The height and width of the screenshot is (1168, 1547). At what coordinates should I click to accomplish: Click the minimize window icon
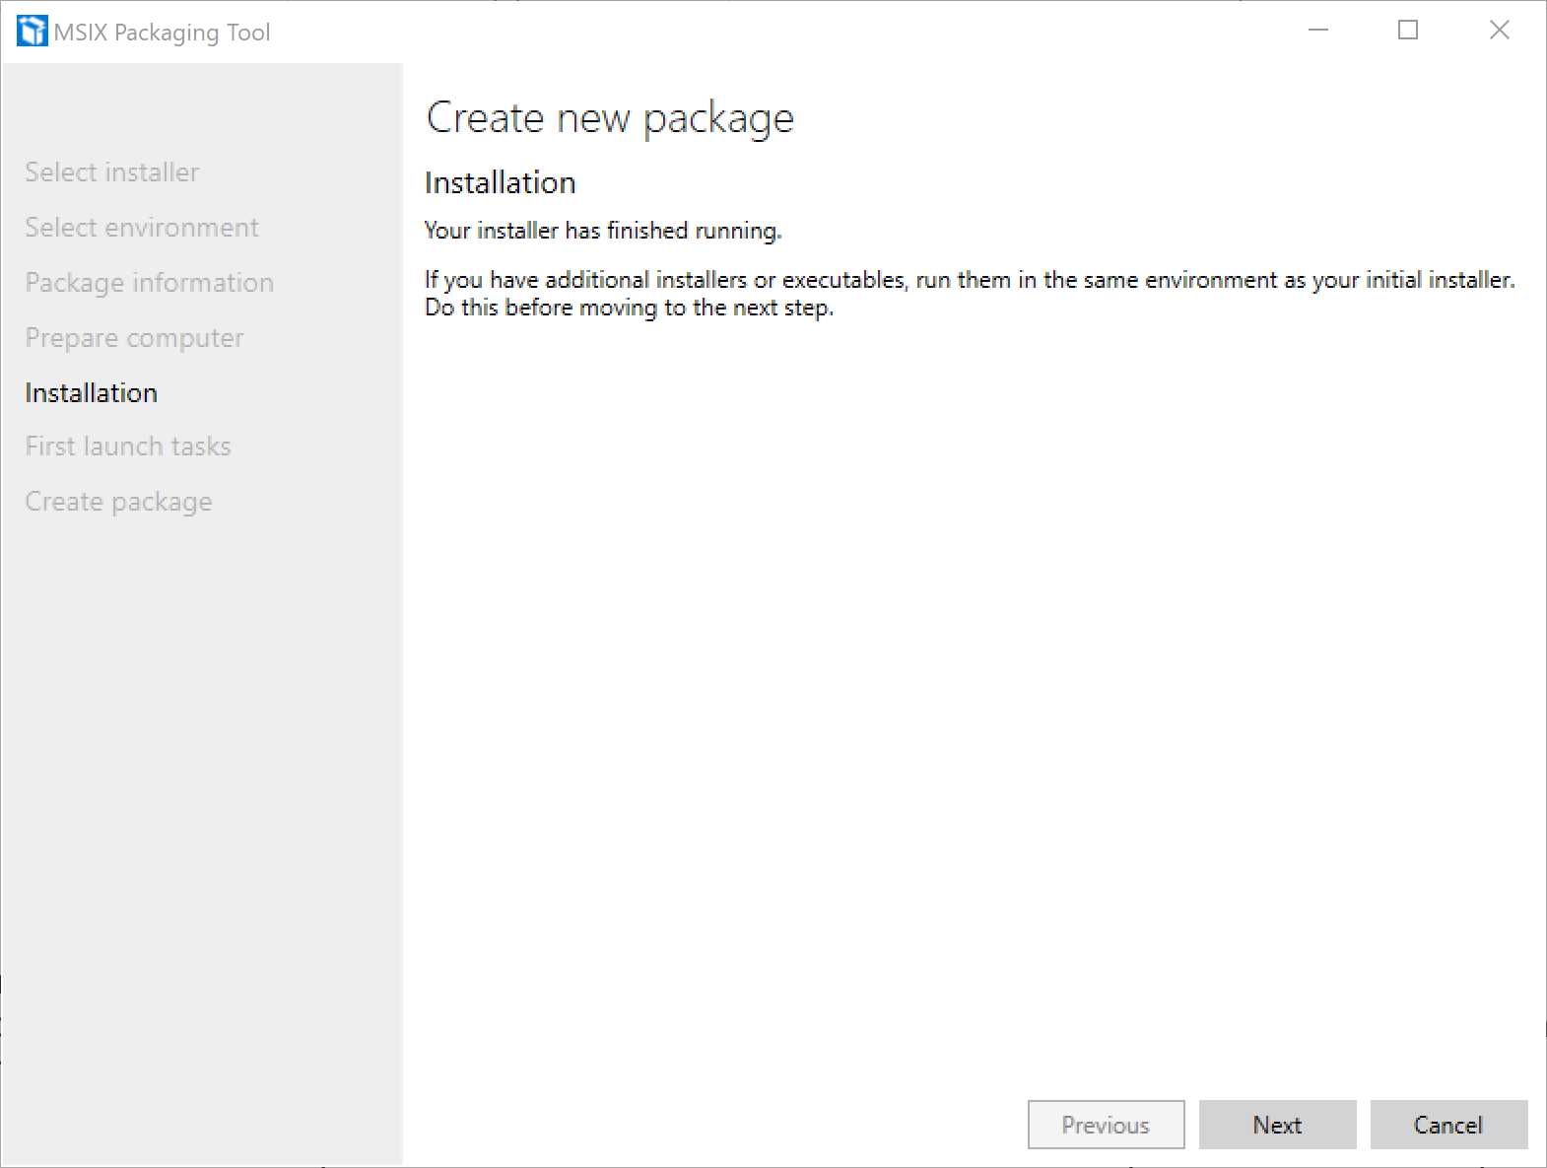click(1318, 31)
